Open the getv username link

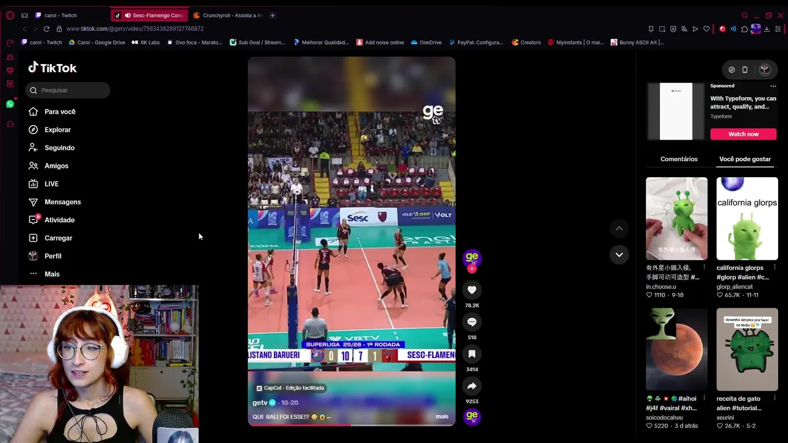pos(260,402)
